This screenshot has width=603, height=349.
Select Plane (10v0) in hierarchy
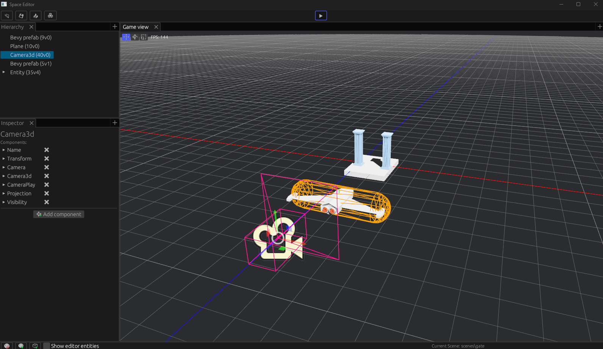point(25,46)
